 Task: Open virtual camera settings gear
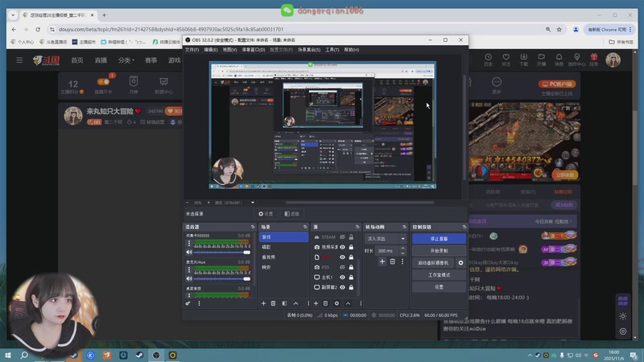pyautogui.click(x=460, y=263)
